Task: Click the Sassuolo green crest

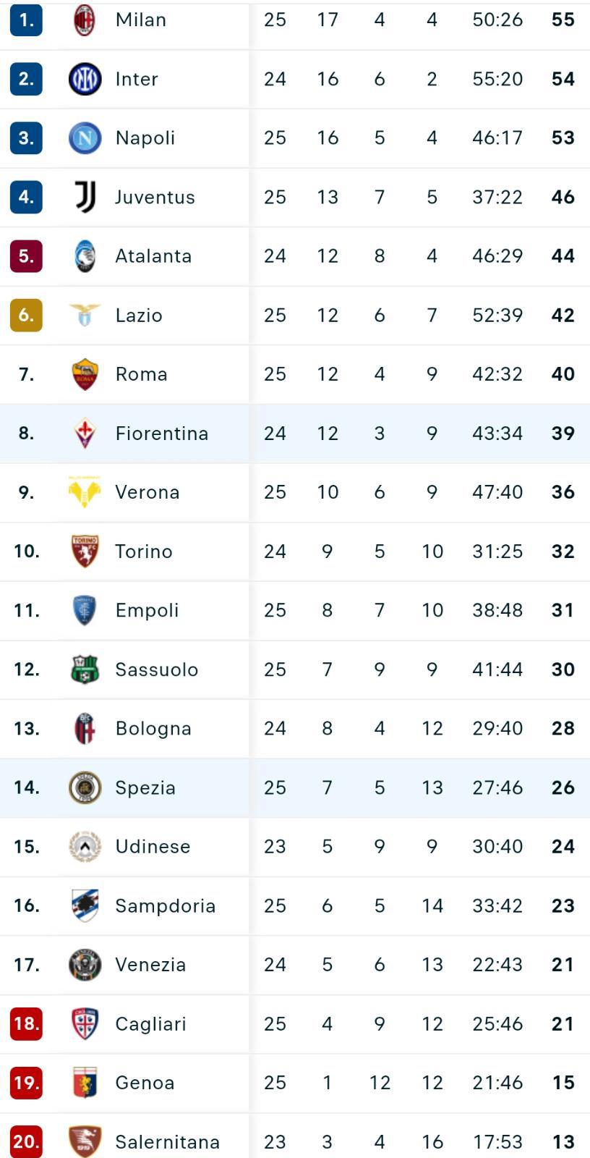Action: click(x=85, y=669)
